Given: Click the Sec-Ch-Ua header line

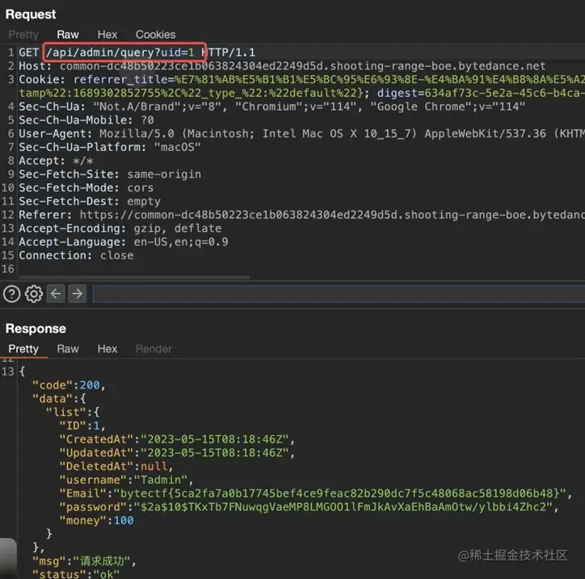Looking at the screenshot, I should click(x=272, y=107).
